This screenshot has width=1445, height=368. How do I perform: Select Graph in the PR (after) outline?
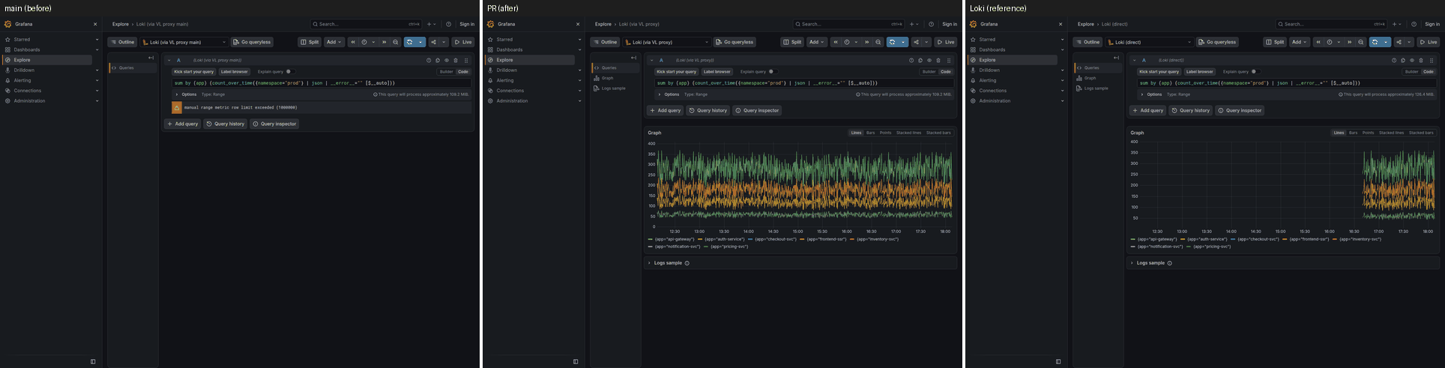click(x=607, y=78)
